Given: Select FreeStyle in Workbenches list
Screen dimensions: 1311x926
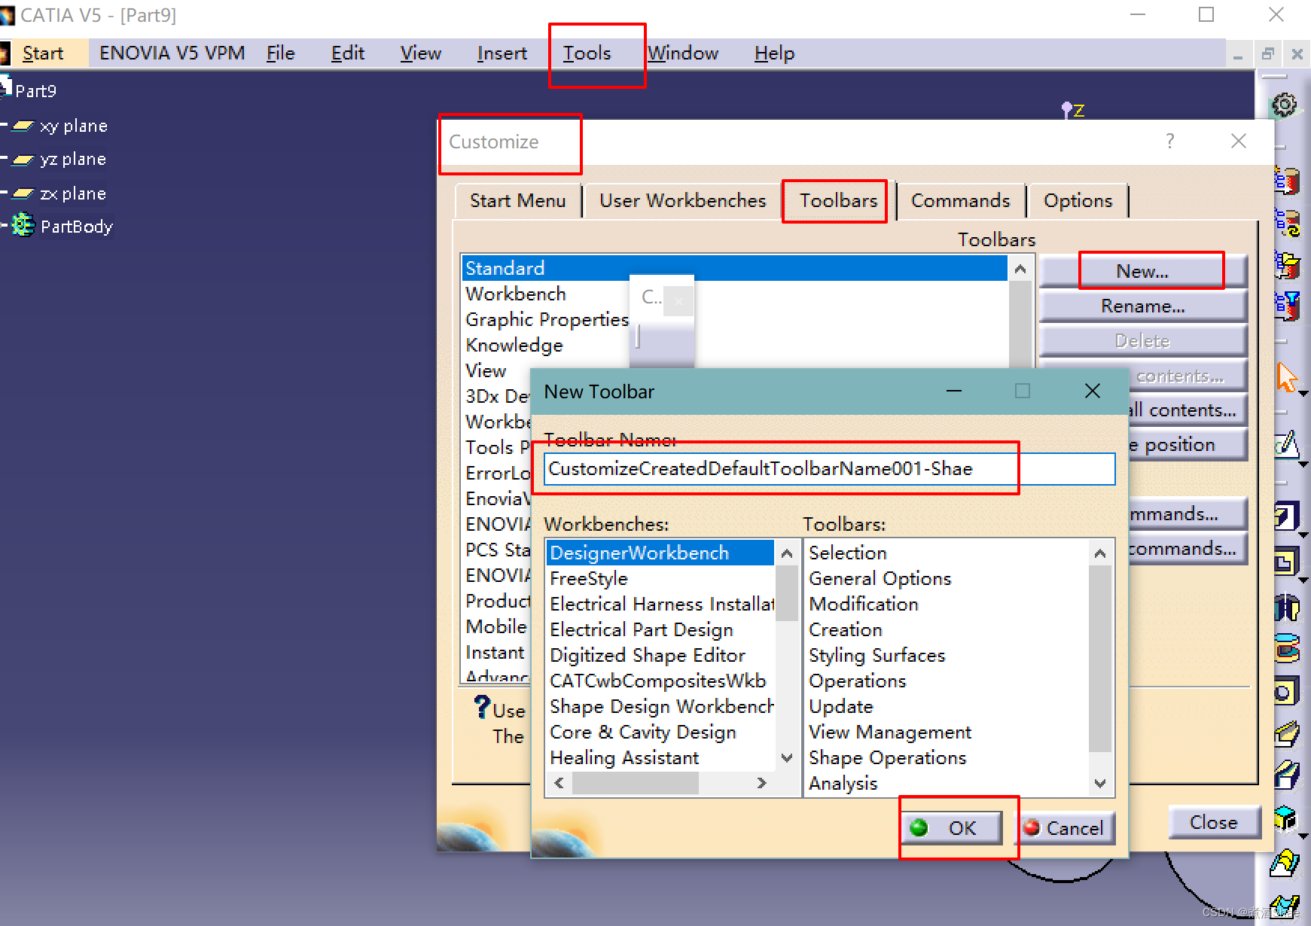Looking at the screenshot, I should pos(660,579).
